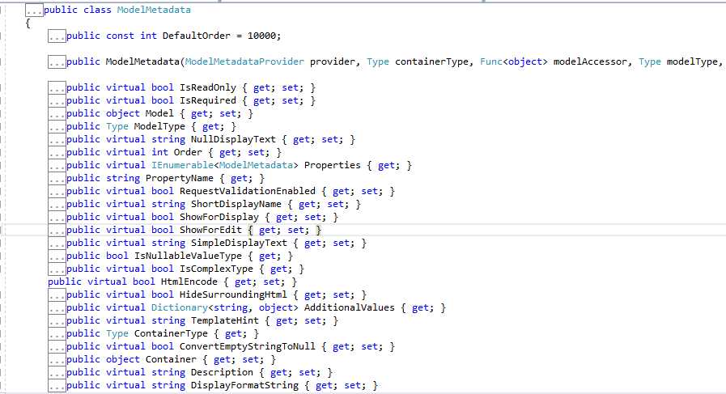Click the value 10000

coord(261,36)
